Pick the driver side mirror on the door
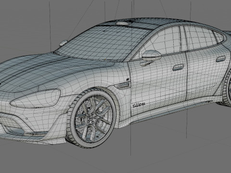The image size is (231, 173). (151, 56)
